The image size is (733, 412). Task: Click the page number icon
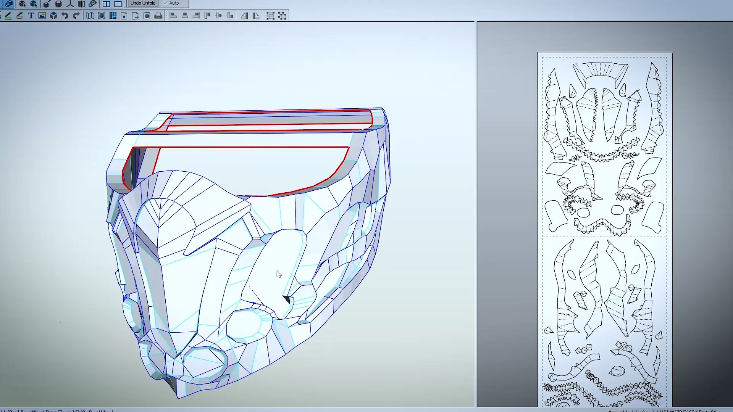click(x=124, y=16)
